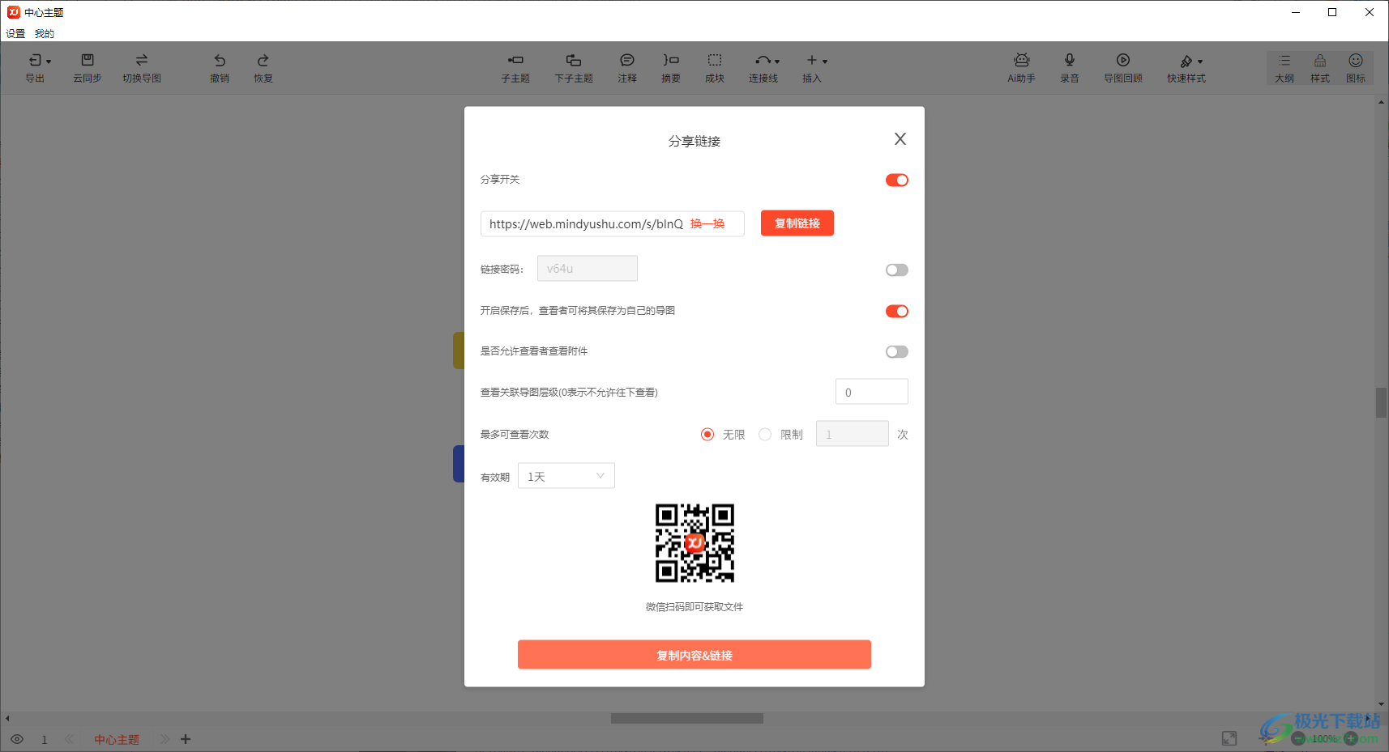Open the Icons (图标) panel
1389x752 pixels.
pyautogui.click(x=1356, y=68)
